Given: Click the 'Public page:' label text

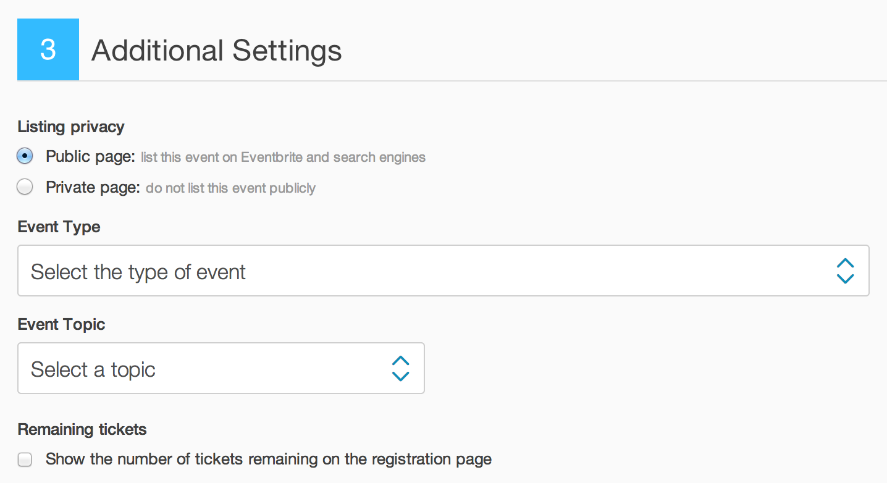Looking at the screenshot, I should [90, 157].
